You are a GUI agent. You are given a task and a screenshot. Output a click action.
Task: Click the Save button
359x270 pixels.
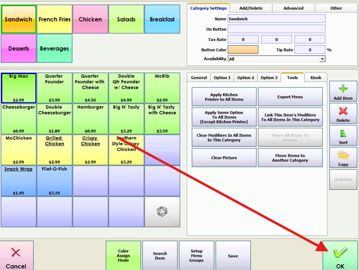click(x=233, y=256)
